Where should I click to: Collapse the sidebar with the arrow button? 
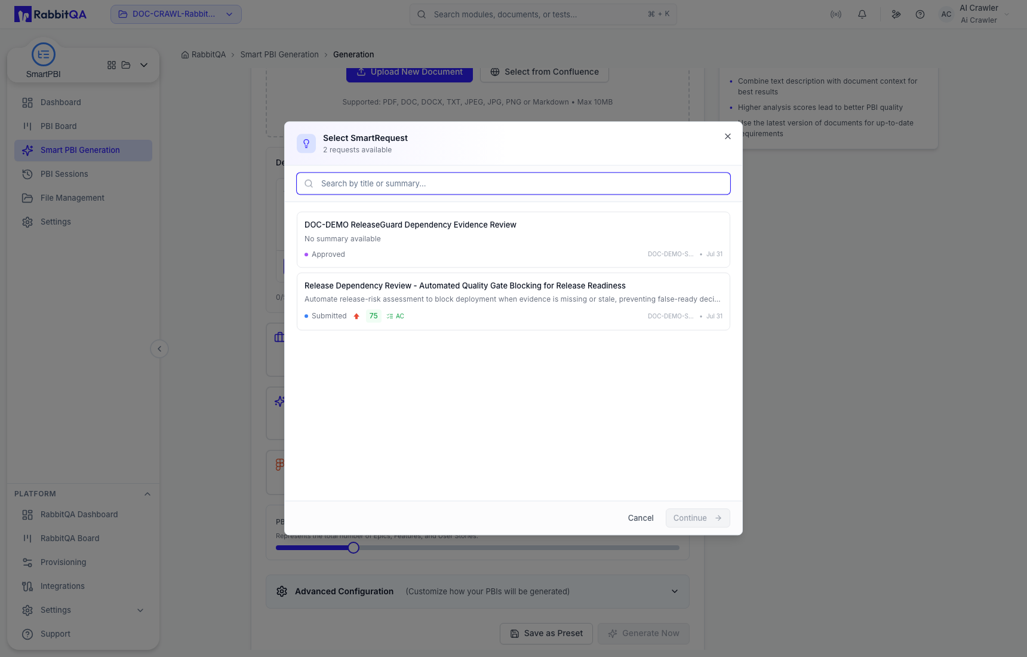159,349
